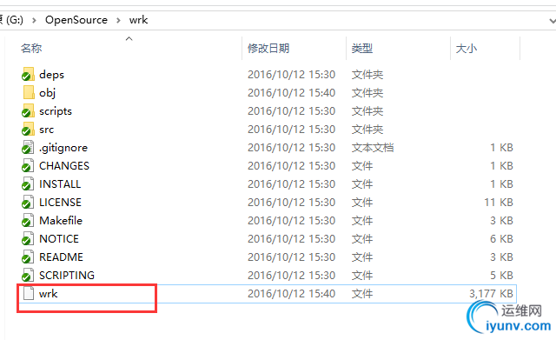The image size is (556, 340).
Task: Click the LICENSE file icon
Action: [28, 203]
